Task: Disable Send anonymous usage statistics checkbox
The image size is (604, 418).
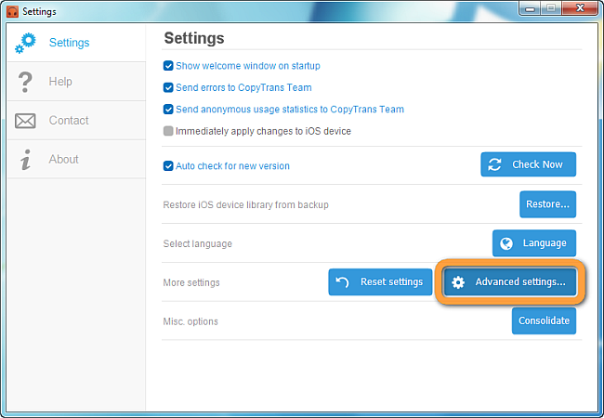Action: tap(168, 110)
